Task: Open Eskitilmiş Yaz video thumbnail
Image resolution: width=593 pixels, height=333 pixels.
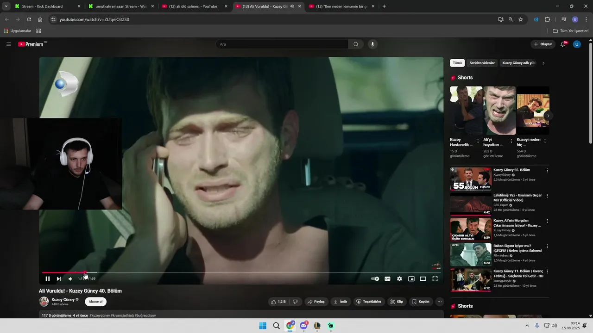Action: [471, 204]
